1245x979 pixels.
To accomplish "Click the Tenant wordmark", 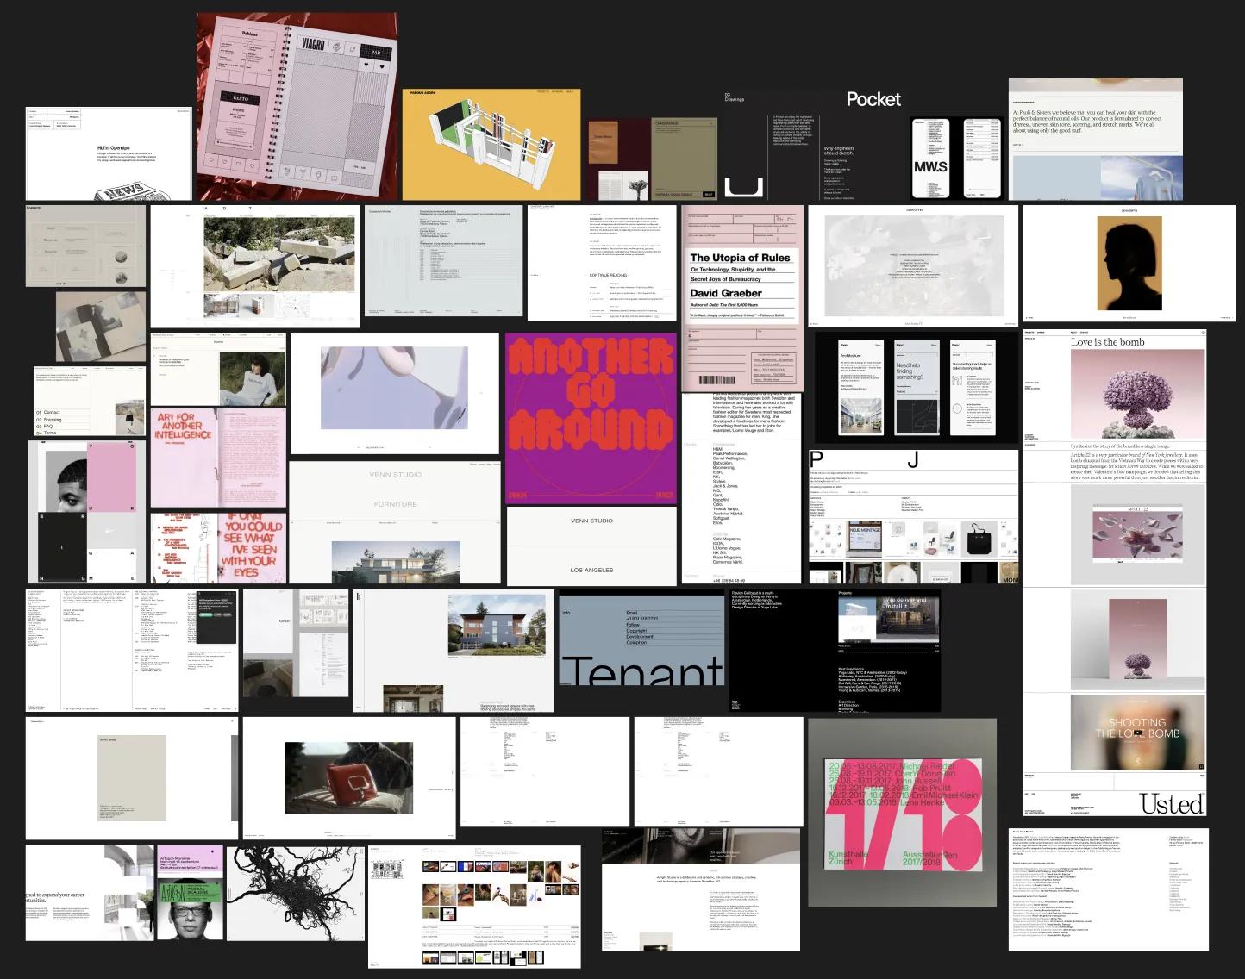I will 642,672.
